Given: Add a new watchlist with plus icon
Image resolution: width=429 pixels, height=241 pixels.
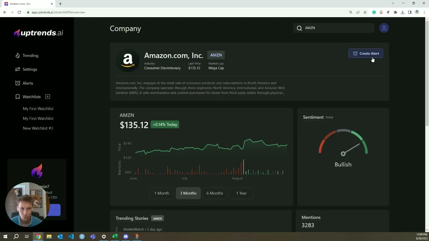Looking at the screenshot, I should [x=48, y=97].
